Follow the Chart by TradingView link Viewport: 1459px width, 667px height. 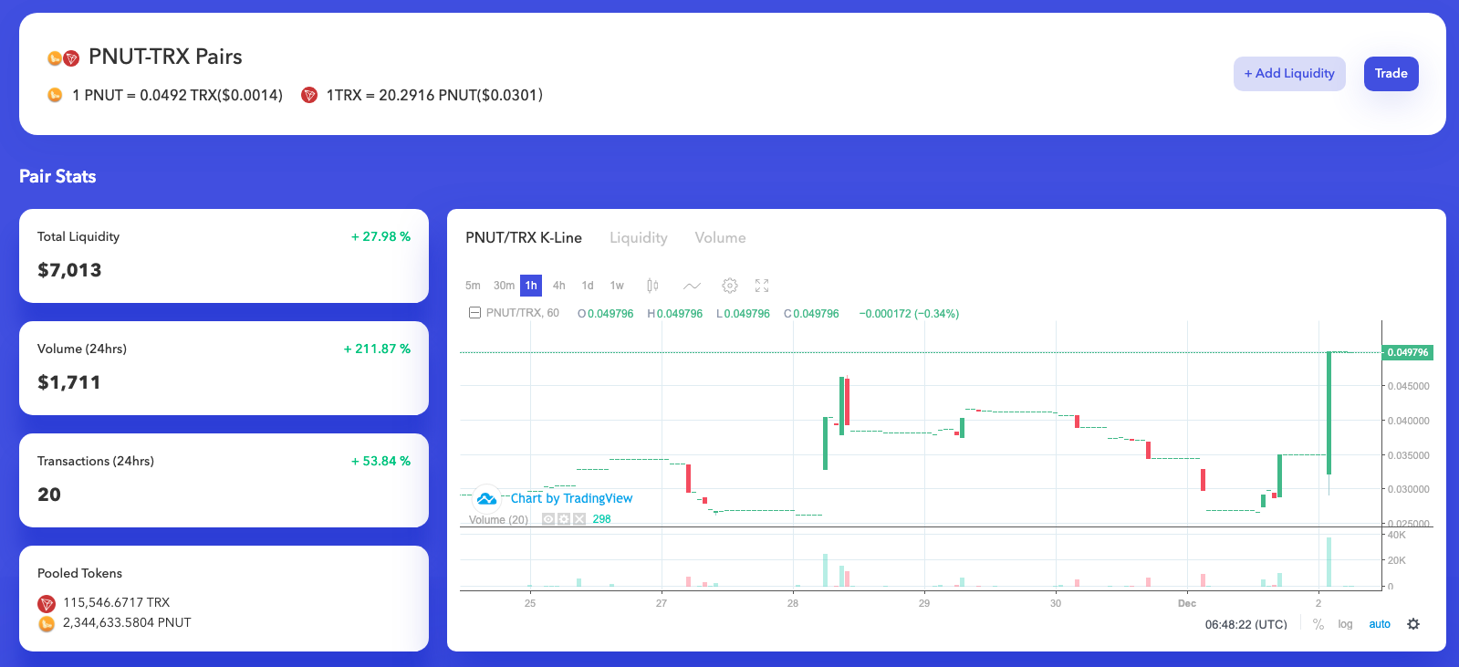pyautogui.click(x=571, y=498)
